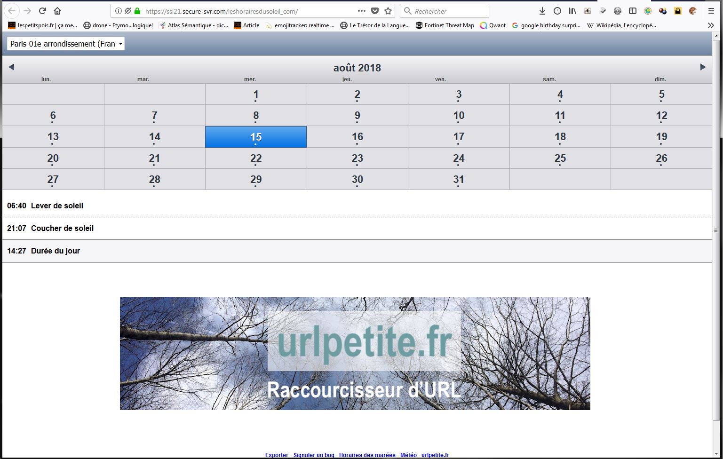This screenshot has width=723, height=459.
Task: Open the Wikipédia bookmark
Action: pos(621,25)
